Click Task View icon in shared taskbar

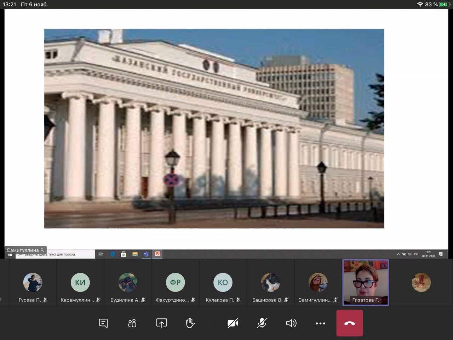[x=101, y=254]
